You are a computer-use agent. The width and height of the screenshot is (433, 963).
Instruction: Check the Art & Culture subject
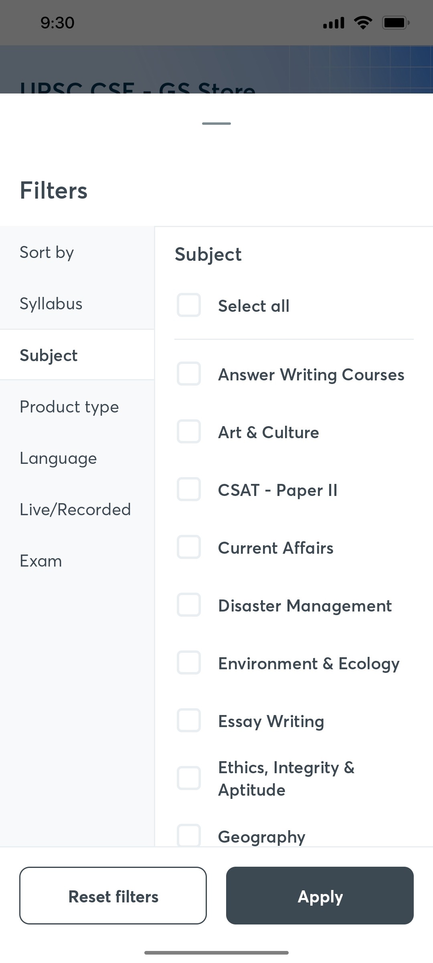[188, 432]
